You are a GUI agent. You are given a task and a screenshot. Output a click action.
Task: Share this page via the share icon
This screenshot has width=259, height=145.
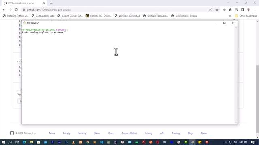210,10
